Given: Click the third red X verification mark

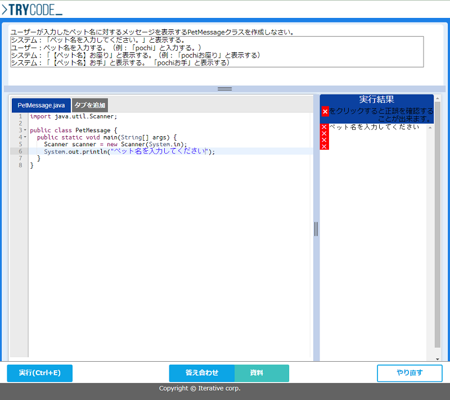Looking at the screenshot, I should 325,141.
